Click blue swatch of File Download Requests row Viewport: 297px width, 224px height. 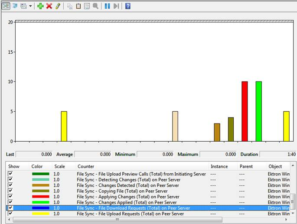tap(41, 208)
